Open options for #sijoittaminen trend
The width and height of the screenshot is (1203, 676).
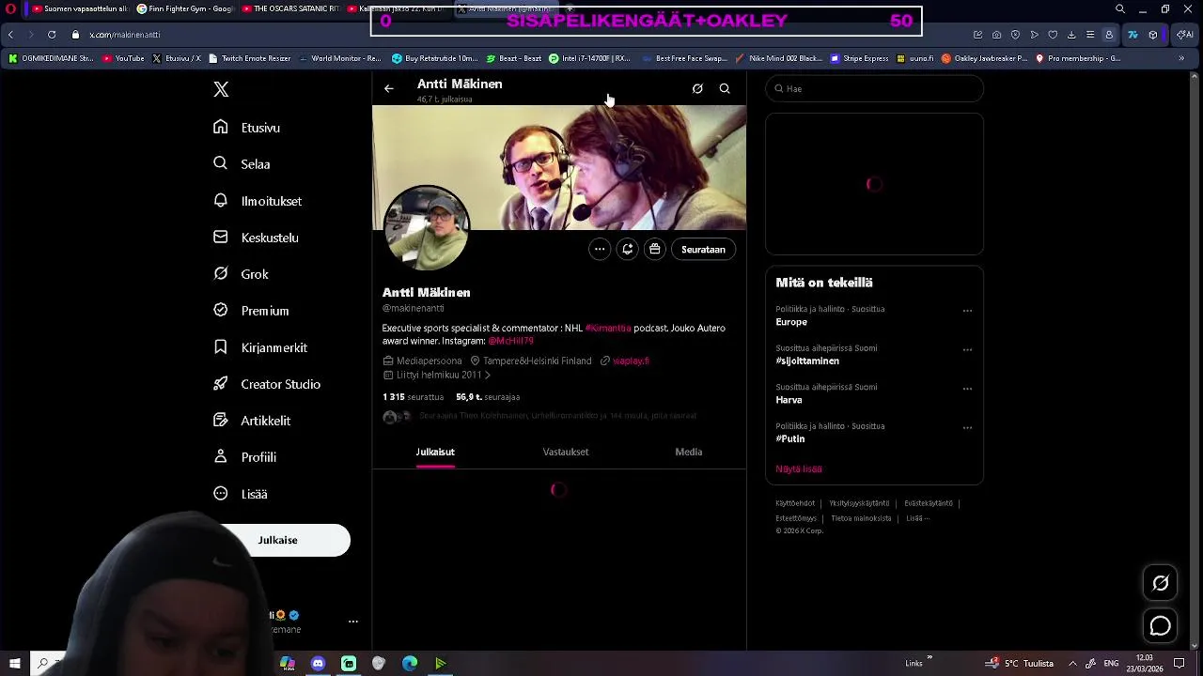pyautogui.click(x=967, y=349)
